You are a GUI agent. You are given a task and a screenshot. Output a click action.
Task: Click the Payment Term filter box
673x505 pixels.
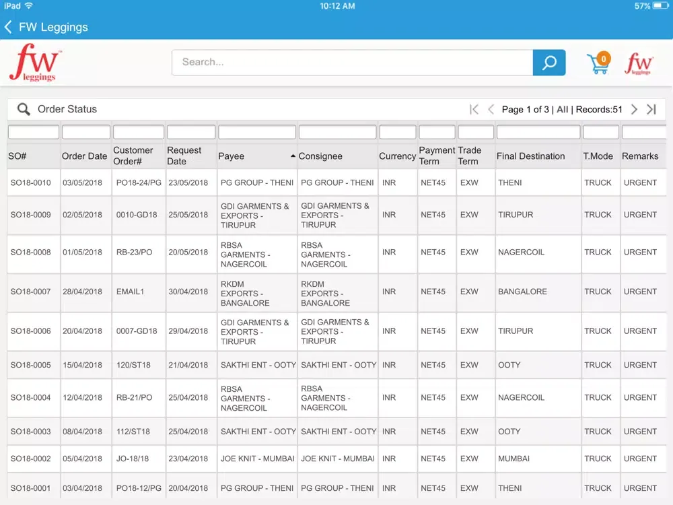[x=437, y=132]
